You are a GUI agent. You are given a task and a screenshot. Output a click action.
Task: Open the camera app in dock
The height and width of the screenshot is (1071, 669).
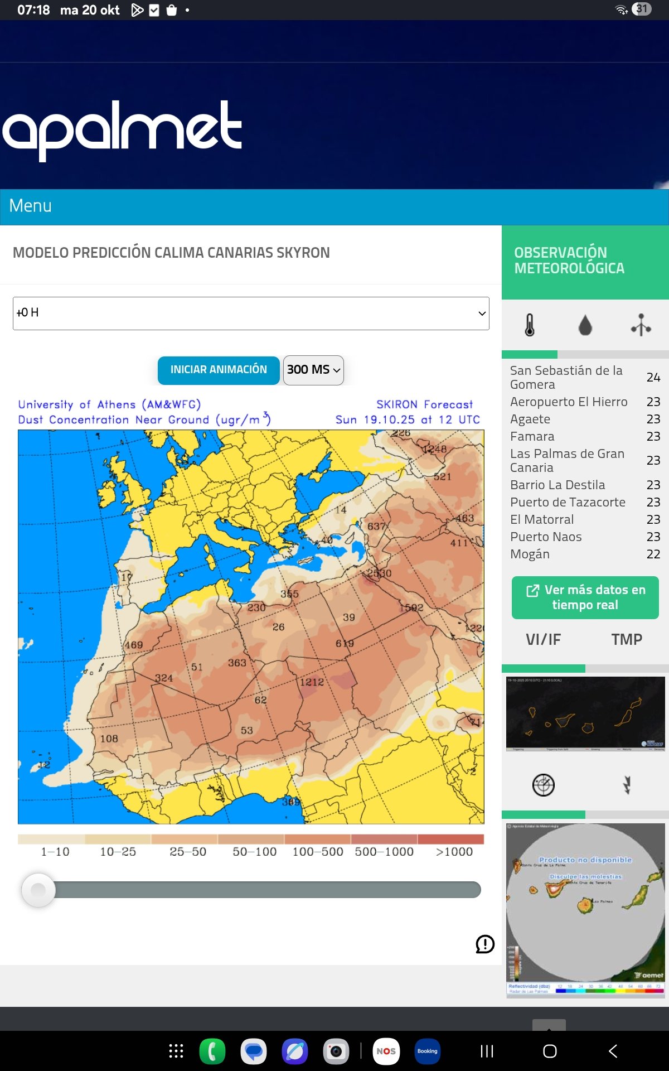[x=336, y=1051]
